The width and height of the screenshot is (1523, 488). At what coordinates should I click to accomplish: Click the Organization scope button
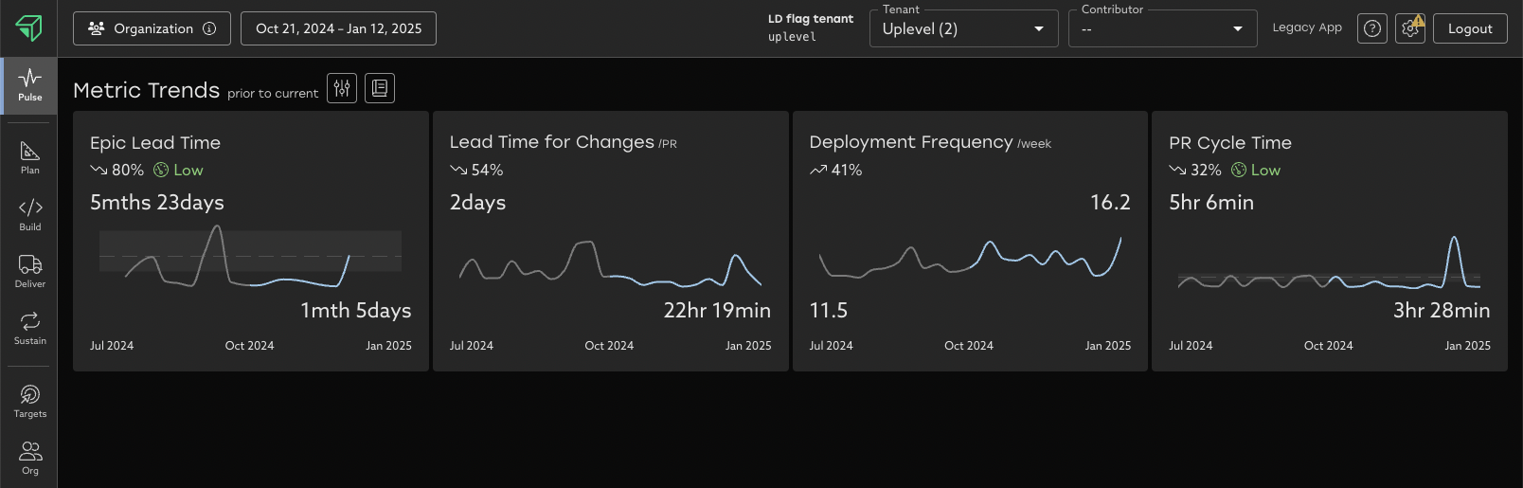tap(152, 28)
